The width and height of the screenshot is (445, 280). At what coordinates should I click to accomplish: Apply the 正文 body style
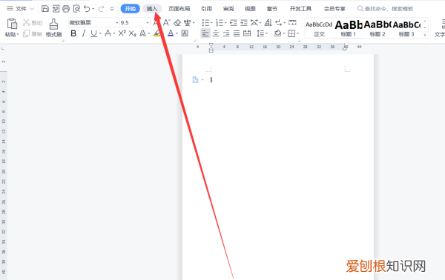pyautogui.click(x=319, y=28)
